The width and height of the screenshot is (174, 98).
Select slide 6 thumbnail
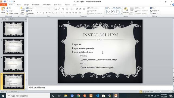coord(13,64)
